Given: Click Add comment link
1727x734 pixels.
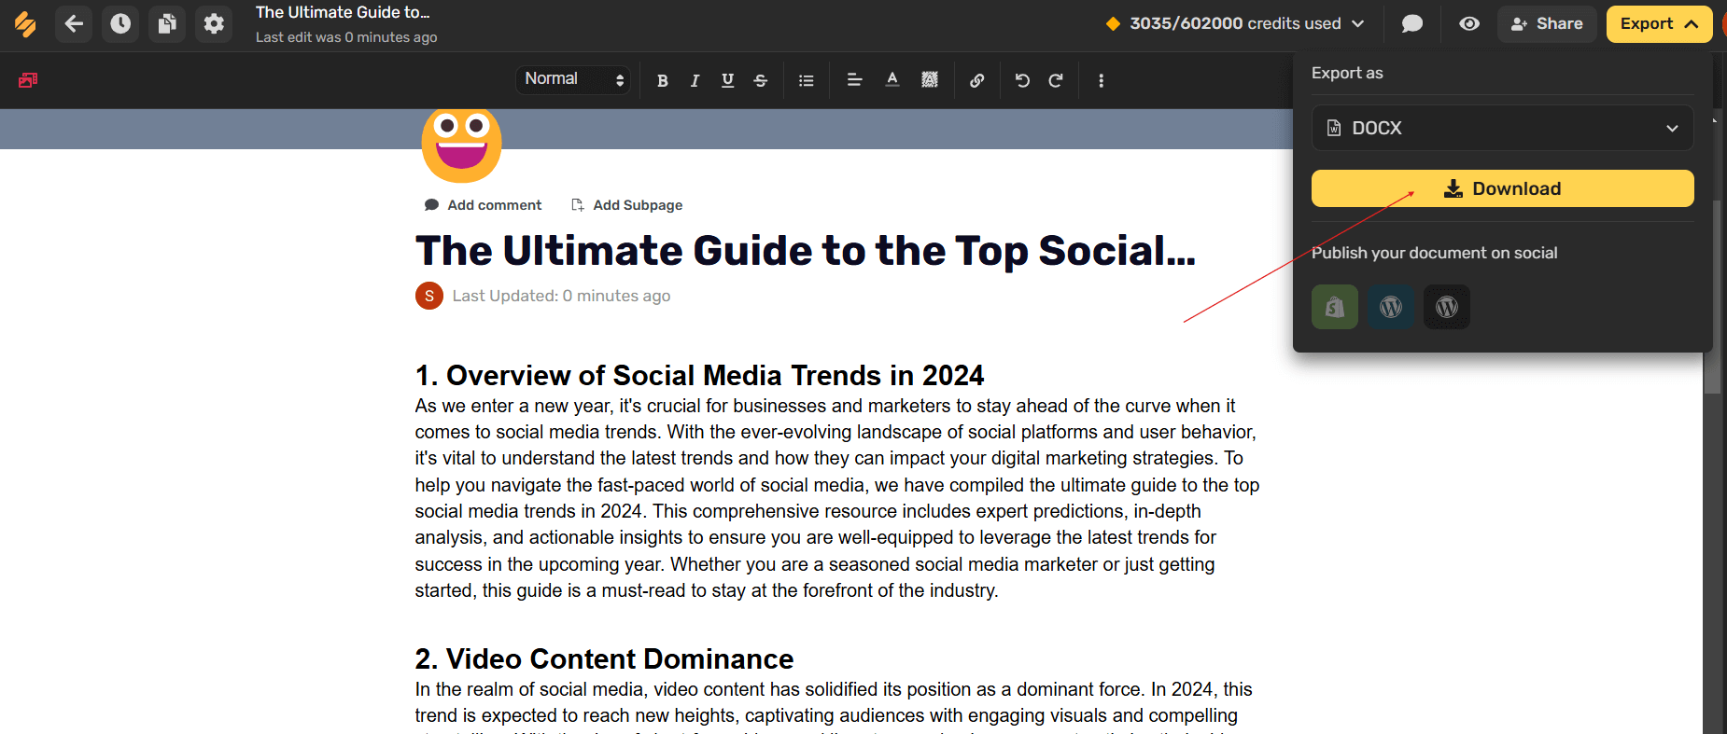Looking at the screenshot, I should click(x=483, y=205).
